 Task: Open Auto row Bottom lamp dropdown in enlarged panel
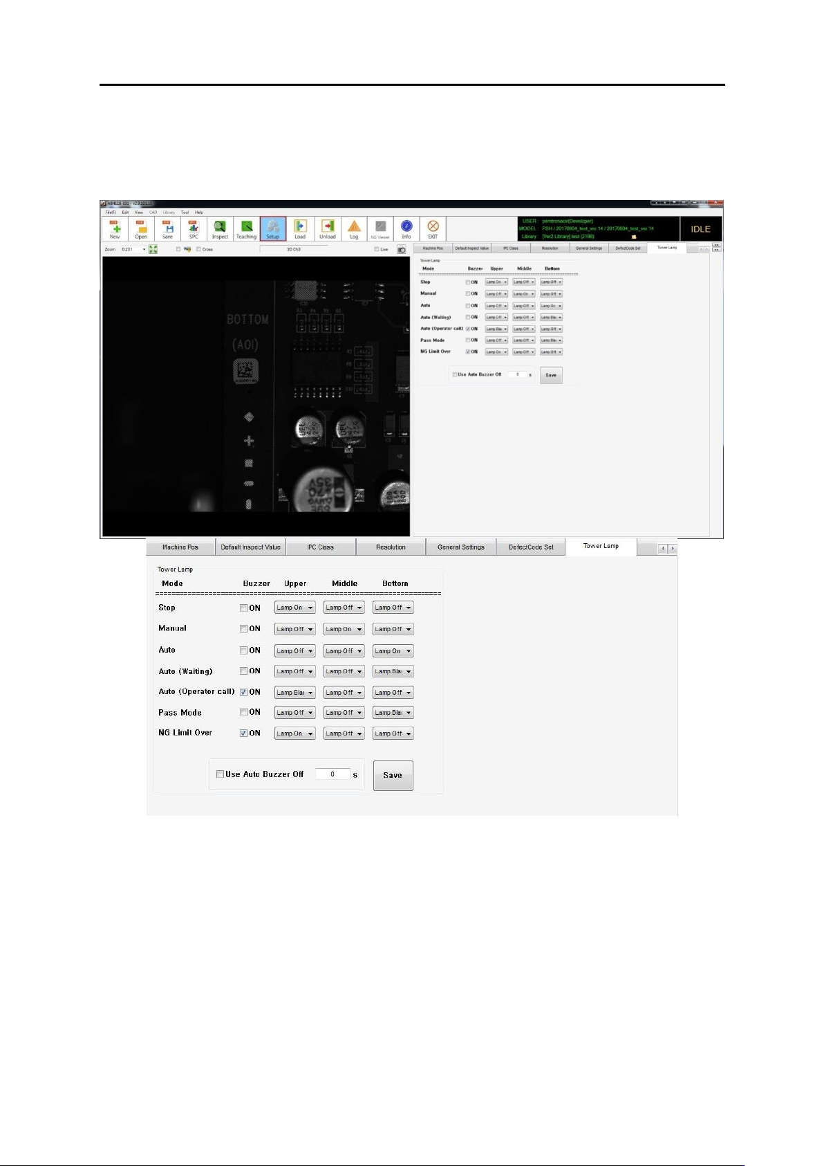[393, 651]
